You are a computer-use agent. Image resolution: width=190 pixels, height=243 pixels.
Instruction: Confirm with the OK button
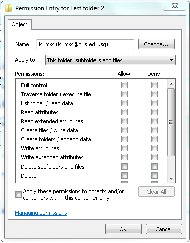pos(123,229)
